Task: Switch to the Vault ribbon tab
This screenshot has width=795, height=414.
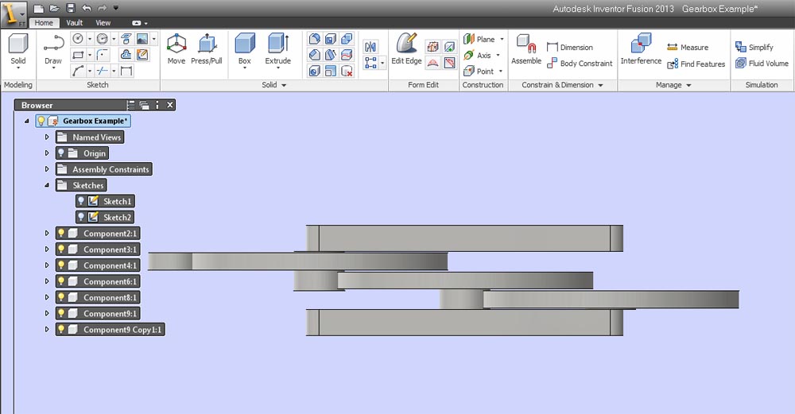Action: click(x=74, y=23)
